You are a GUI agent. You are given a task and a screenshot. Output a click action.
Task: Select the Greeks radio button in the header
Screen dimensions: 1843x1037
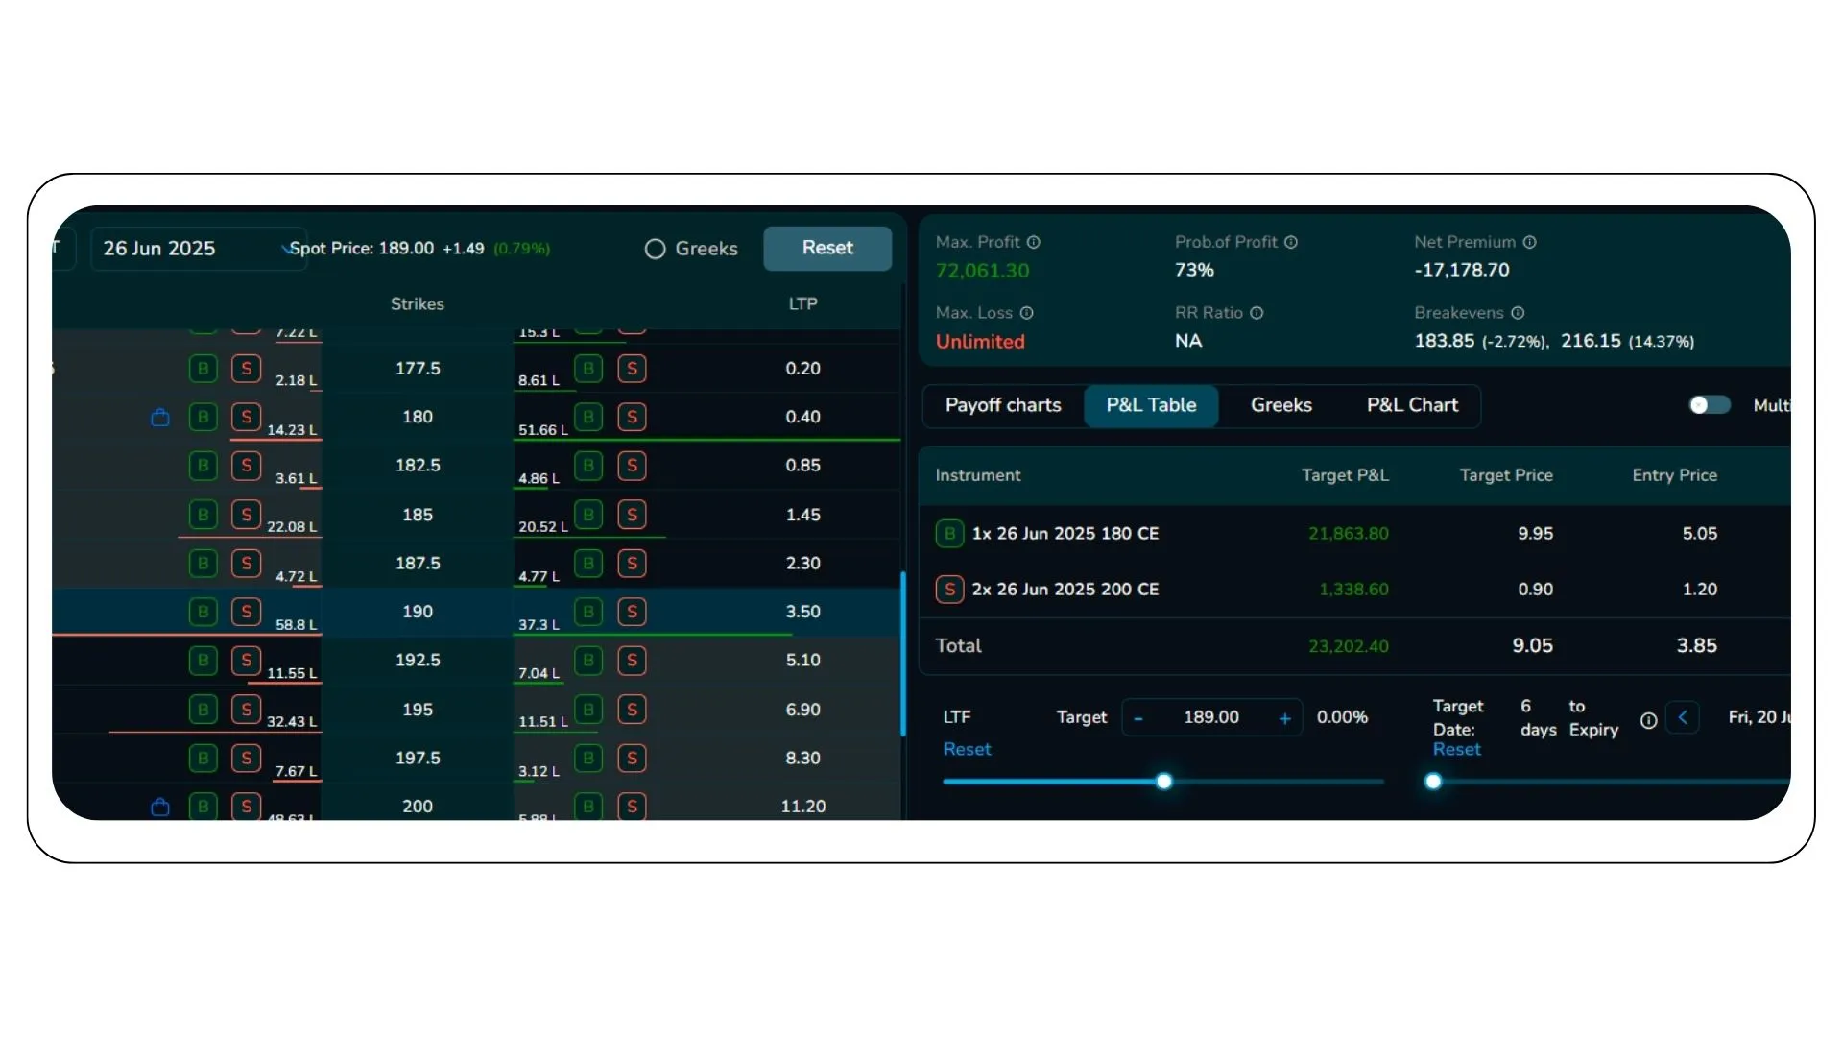[655, 249]
